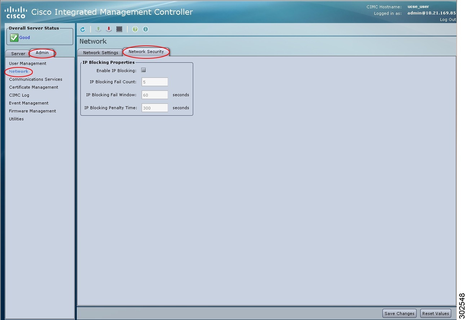466x320 pixels.
Task: Select the Network Security tab
Action: (146, 52)
